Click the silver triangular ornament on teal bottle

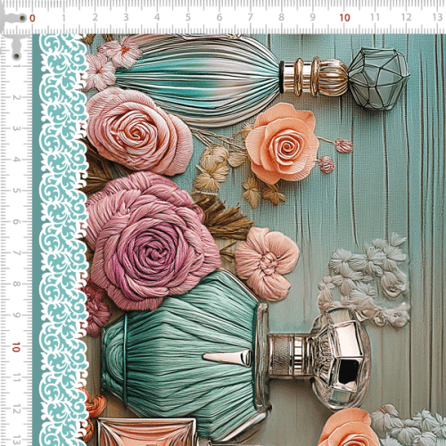pos(228,357)
